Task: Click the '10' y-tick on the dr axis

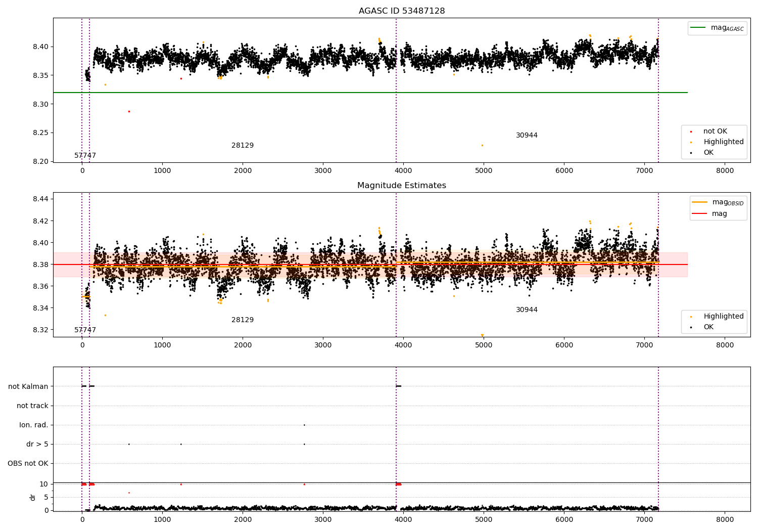Action: click(x=44, y=484)
